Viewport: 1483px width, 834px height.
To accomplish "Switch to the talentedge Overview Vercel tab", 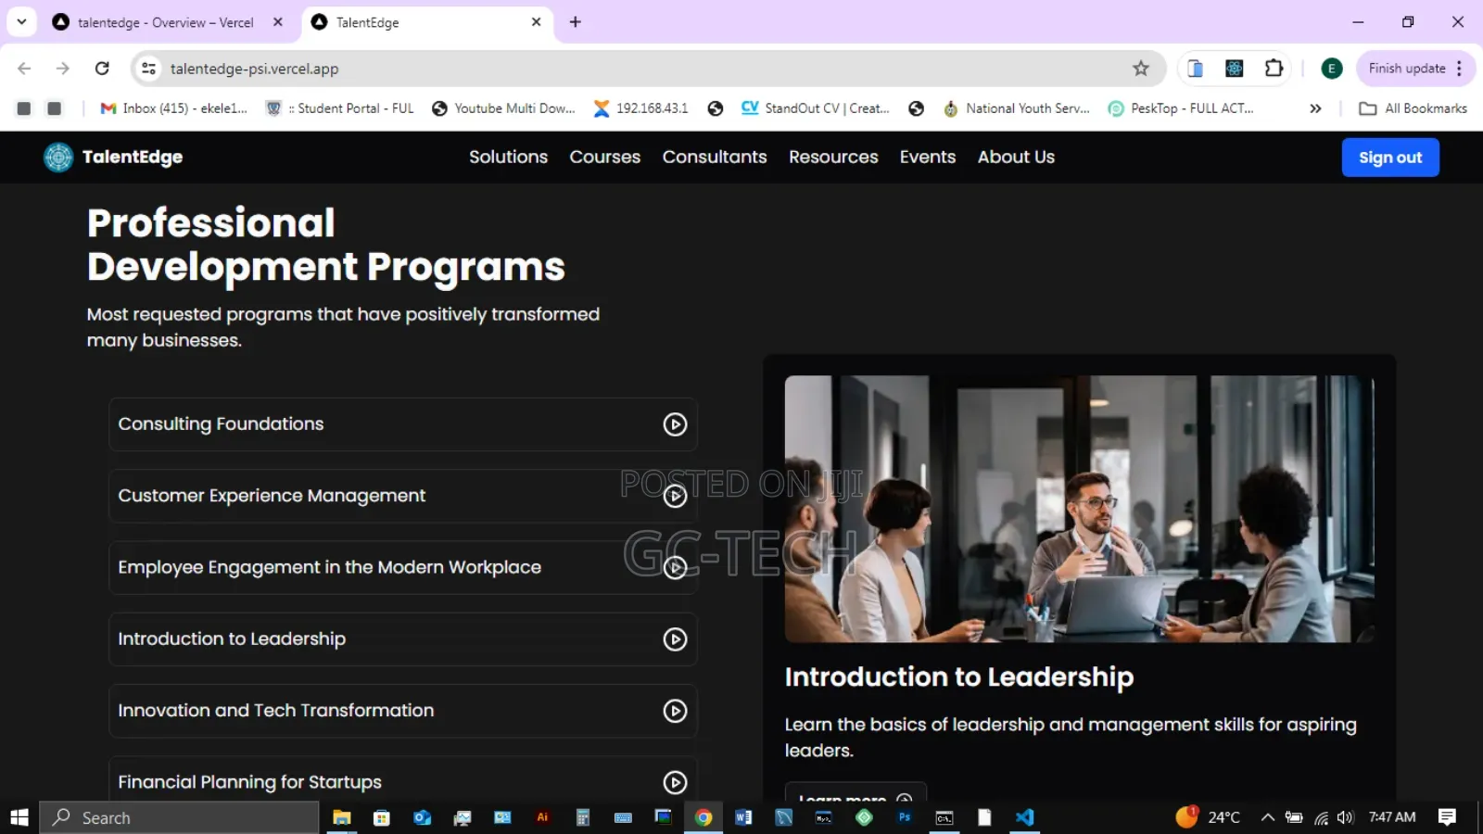I will coord(165,22).
